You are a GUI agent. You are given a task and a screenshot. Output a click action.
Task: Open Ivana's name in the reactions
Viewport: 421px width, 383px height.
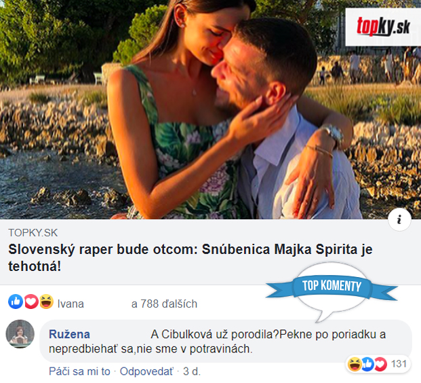point(71,304)
